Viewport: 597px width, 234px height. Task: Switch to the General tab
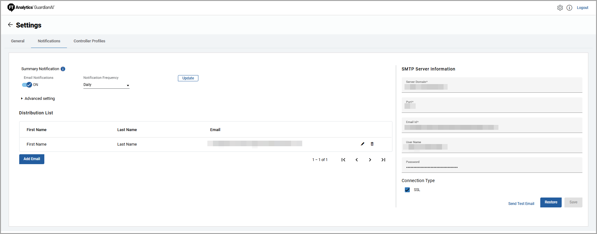[x=18, y=41]
